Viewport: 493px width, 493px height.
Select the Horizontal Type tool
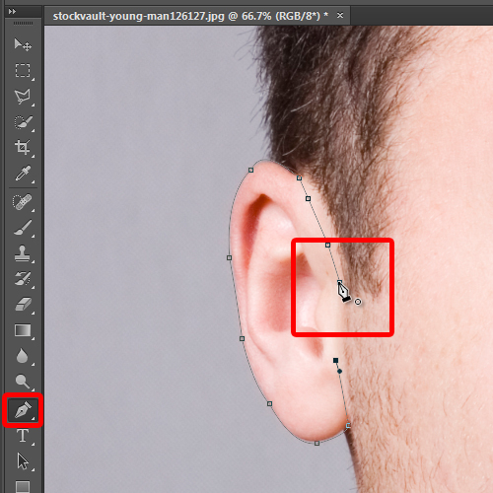tap(23, 436)
